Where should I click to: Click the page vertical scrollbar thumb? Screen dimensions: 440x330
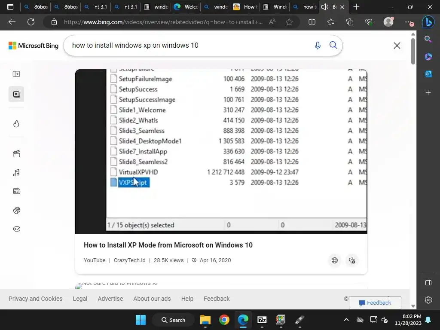pyautogui.click(x=413, y=51)
